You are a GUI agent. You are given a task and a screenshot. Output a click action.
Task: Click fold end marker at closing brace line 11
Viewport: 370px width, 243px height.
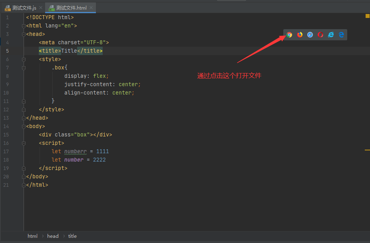pyautogui.click(x=24, y=101)
